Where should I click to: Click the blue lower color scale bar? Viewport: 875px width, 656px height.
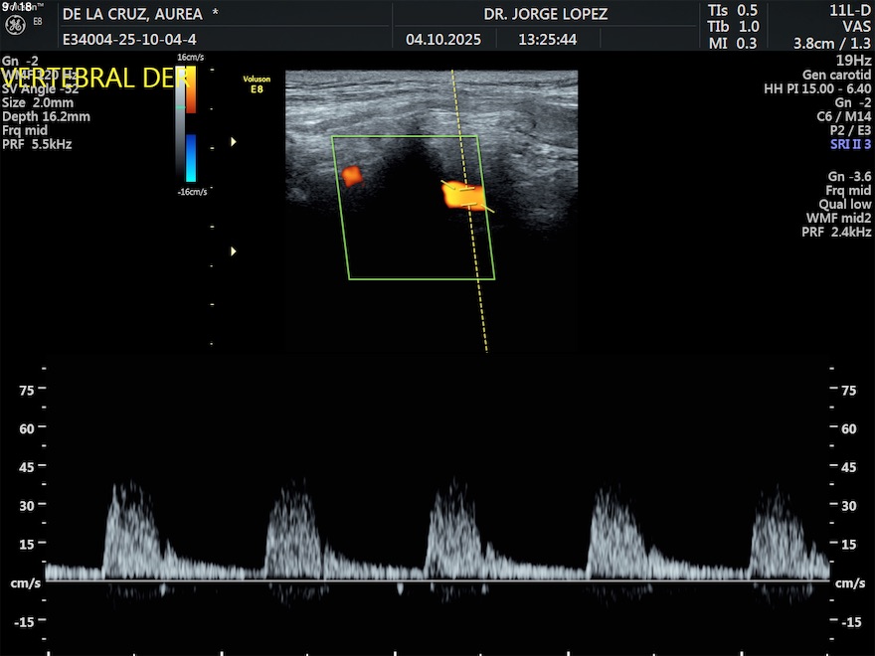point(191,157)
